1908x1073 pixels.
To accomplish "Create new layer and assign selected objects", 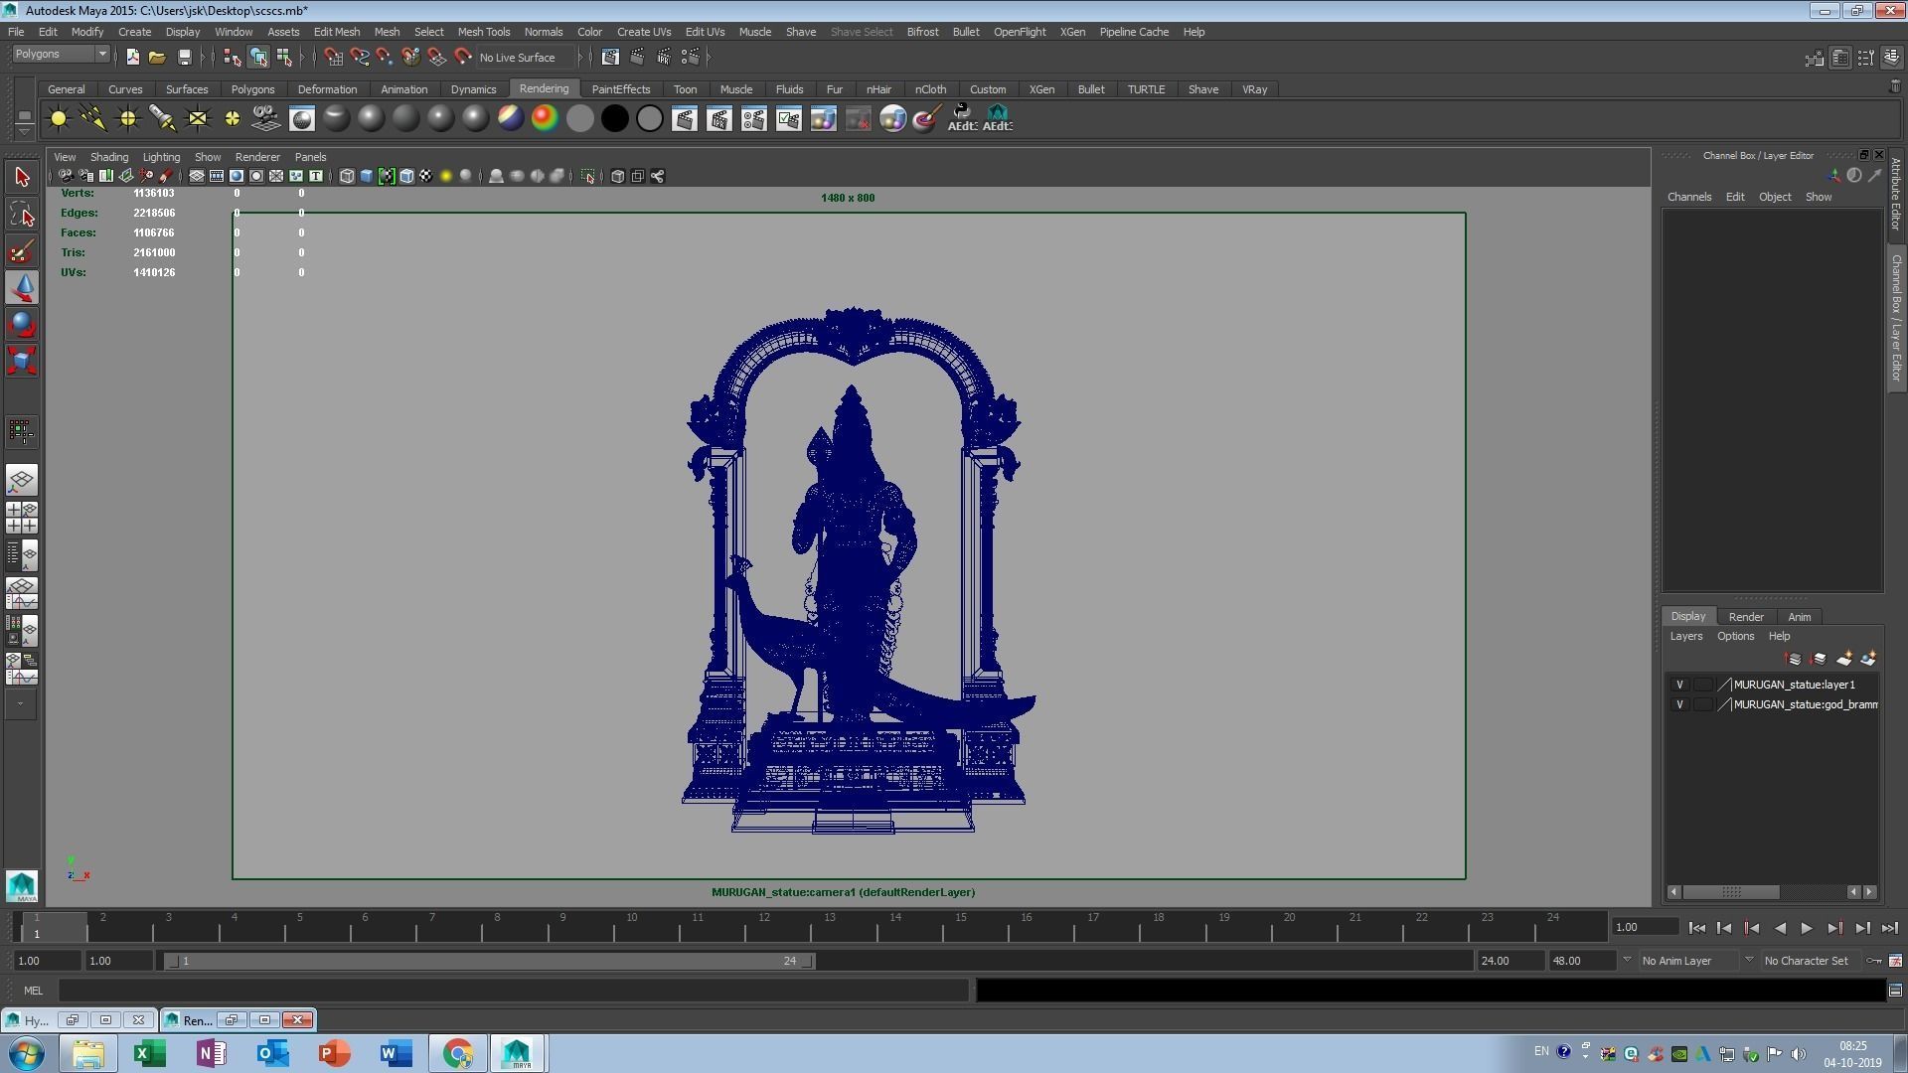I will click(1868, 659).
